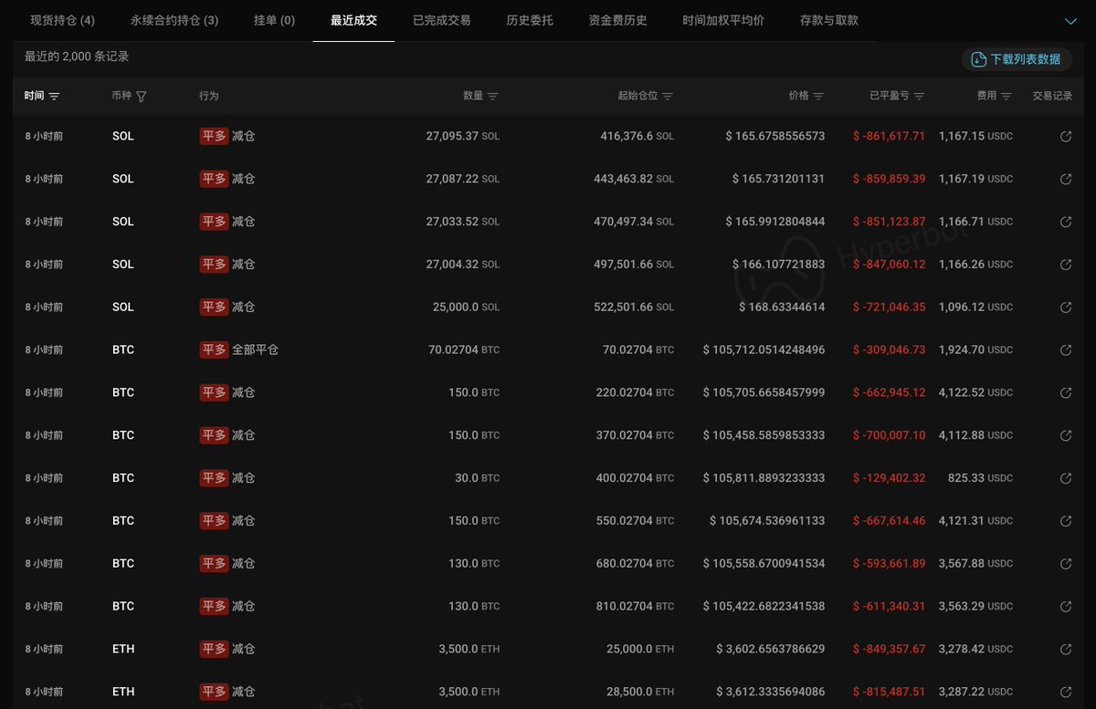Viewport: 1096px width, 709px height.
Task: Click fee 4,122.52 USDC
Action: pos(975,392)
